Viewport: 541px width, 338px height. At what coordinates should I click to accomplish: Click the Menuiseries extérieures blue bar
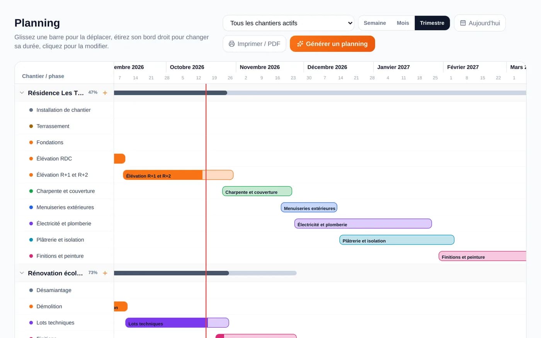(x=309, y=207)
